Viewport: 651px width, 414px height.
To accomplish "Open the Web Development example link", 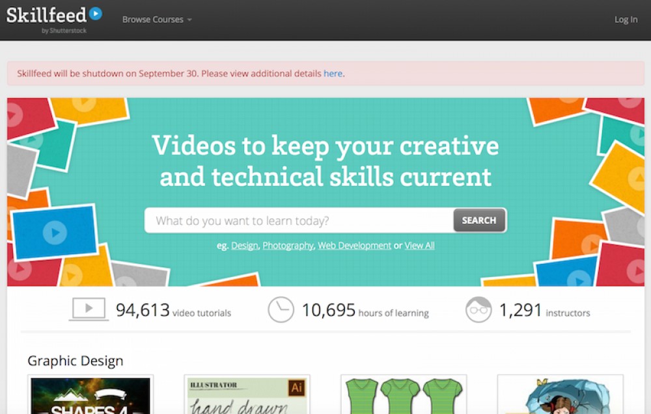I will tap(355, 245).
